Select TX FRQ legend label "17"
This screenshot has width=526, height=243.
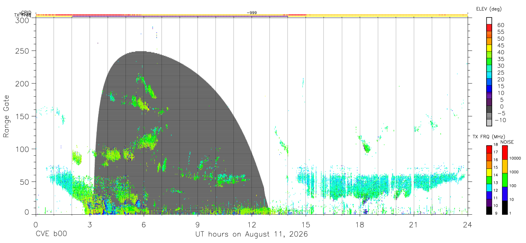(x=495, y=152)
